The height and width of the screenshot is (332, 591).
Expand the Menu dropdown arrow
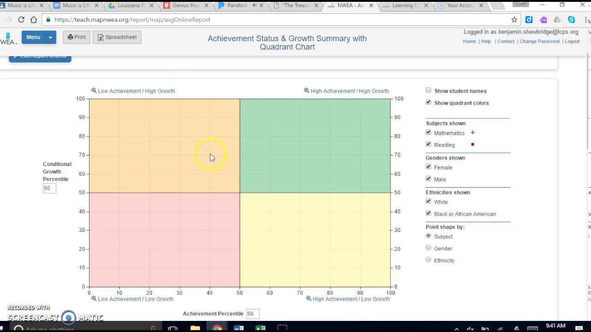tap(50, 37)
